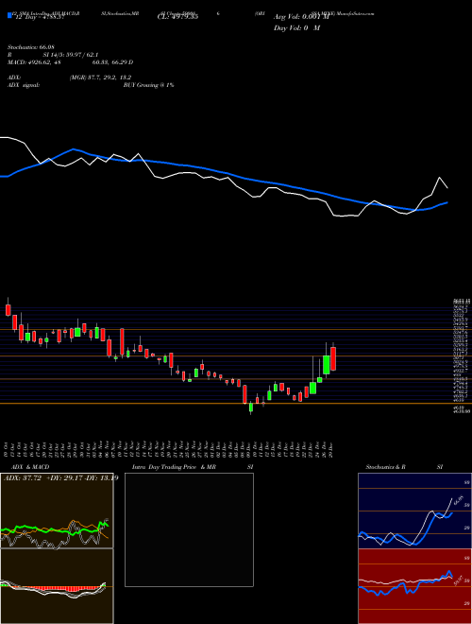Click the SI 14/3: 39.97 / 62.1 value
This screenshot has height=624, width=472.
[x=71, y=55]
